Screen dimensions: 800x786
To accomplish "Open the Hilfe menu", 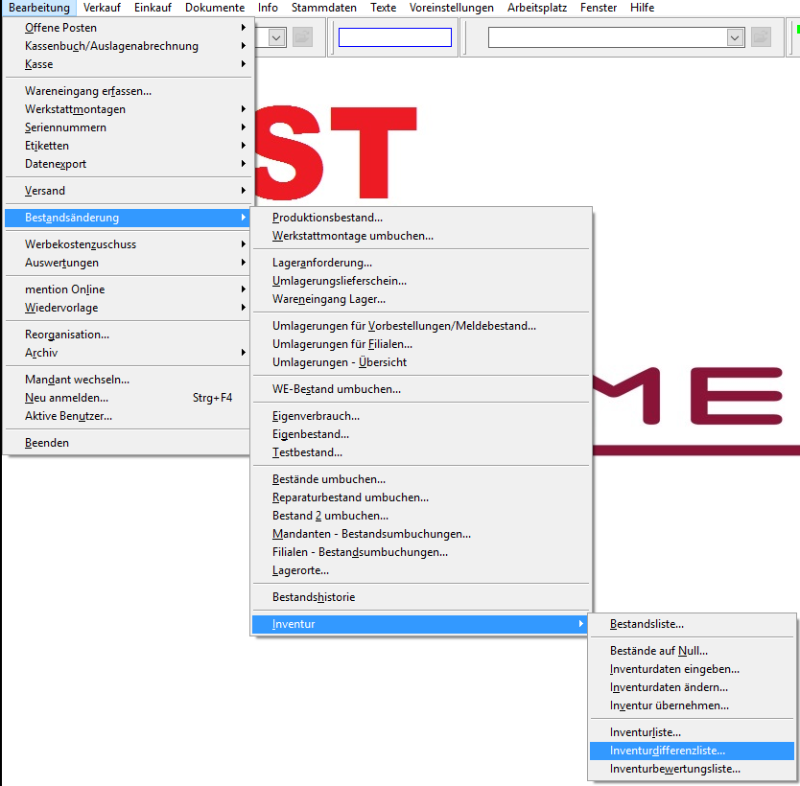I will [x=641, y=7].
